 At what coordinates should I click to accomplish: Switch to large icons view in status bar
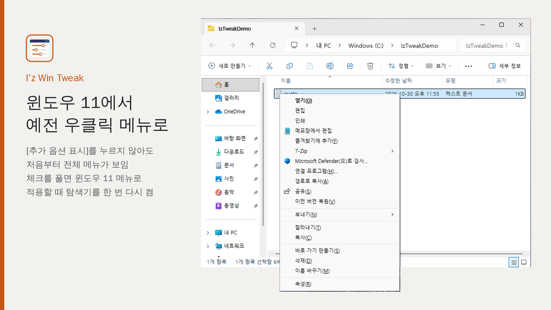point(524,262)
